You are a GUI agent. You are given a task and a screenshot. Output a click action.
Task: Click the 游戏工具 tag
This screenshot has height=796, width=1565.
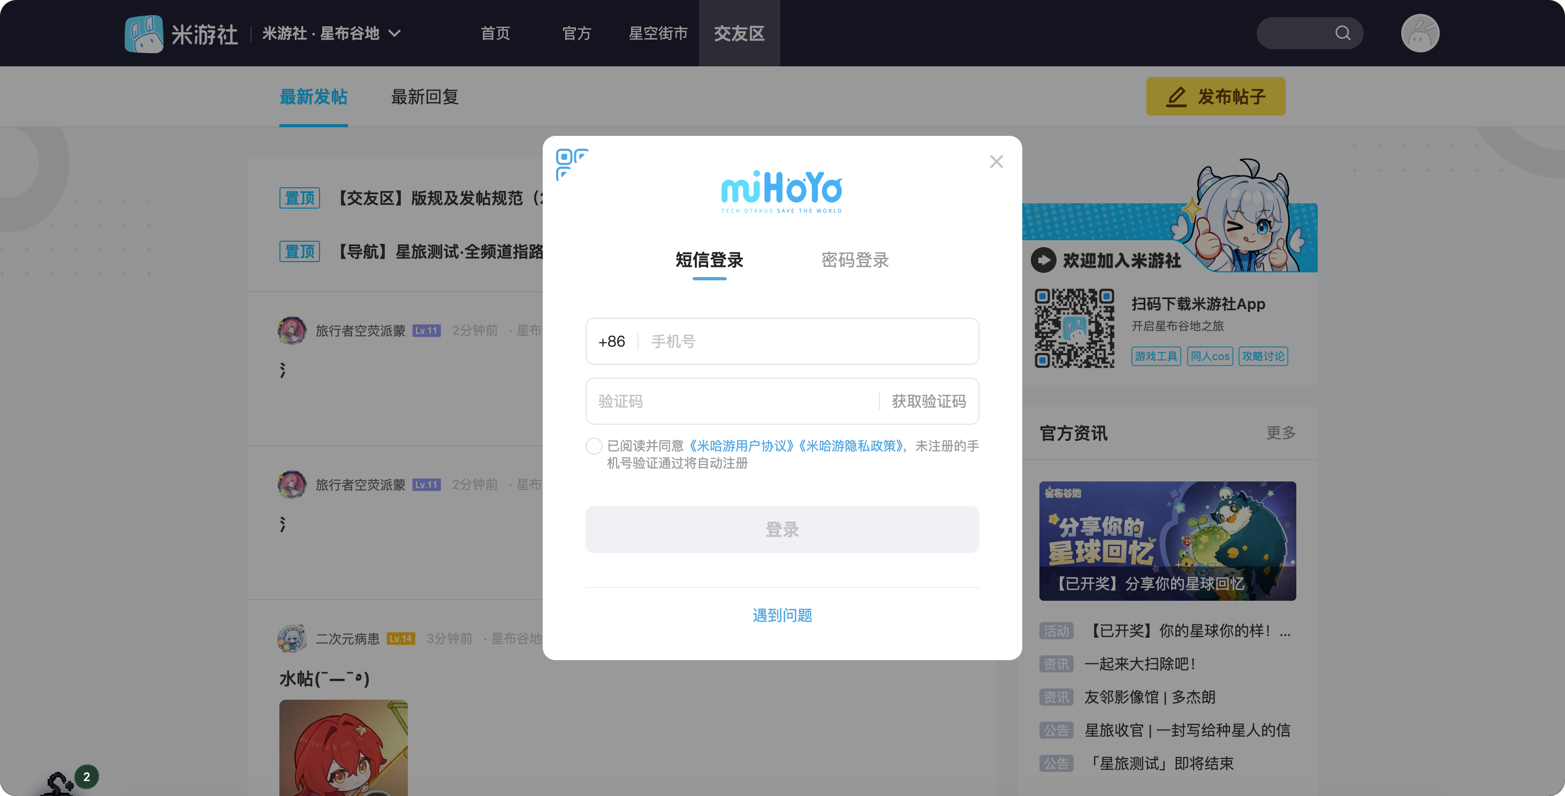coord(1155,356)
